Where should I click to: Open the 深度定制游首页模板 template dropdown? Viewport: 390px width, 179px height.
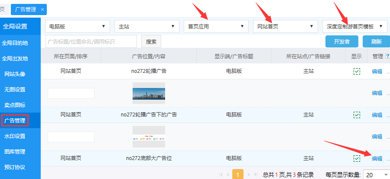point(354,26)
